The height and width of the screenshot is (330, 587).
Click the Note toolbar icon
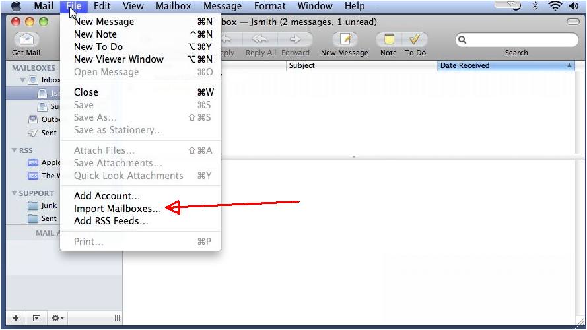coord(389,40)
